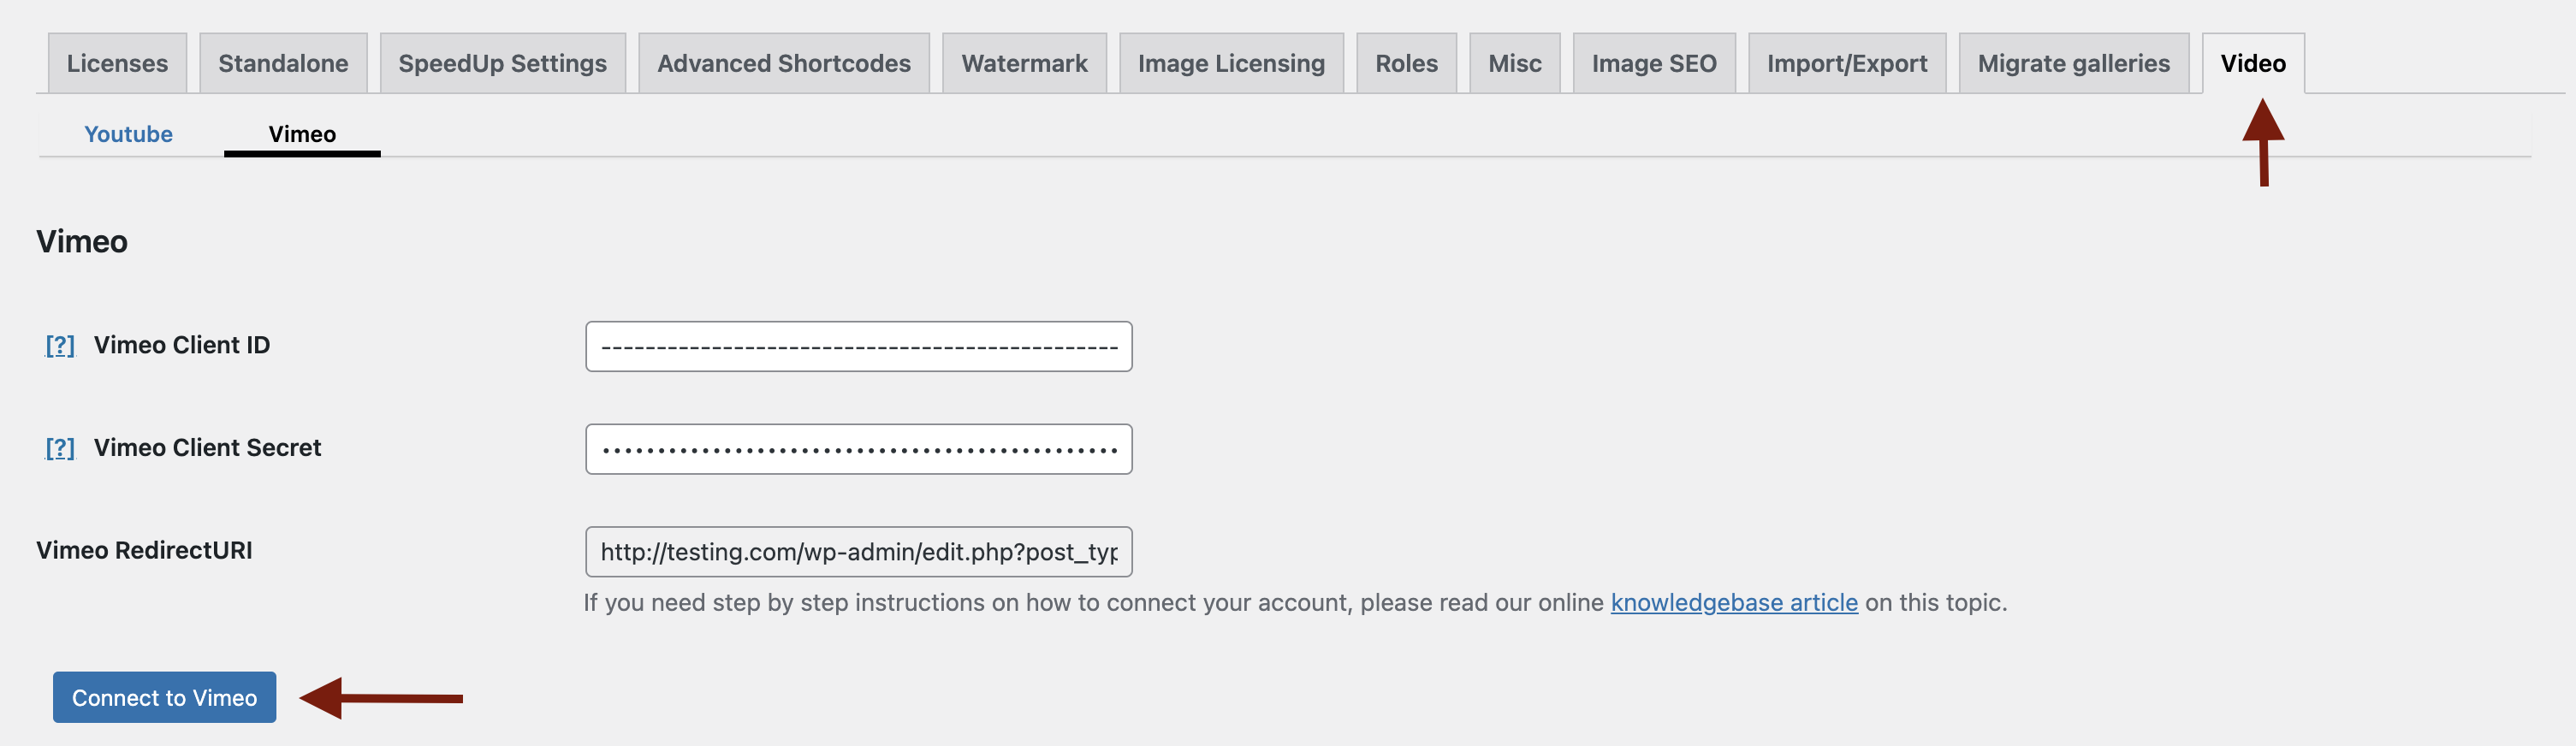Switch to the Standalone tab

[x=283, y=63]
